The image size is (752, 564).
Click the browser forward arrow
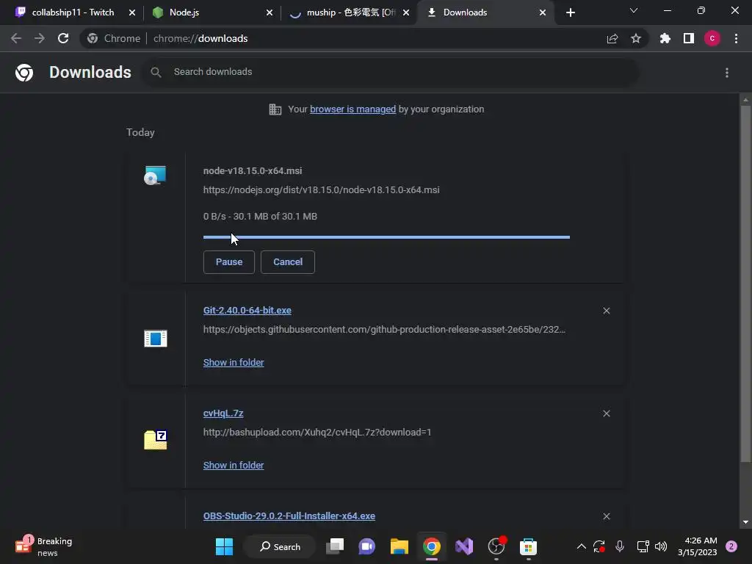(40, 38)
